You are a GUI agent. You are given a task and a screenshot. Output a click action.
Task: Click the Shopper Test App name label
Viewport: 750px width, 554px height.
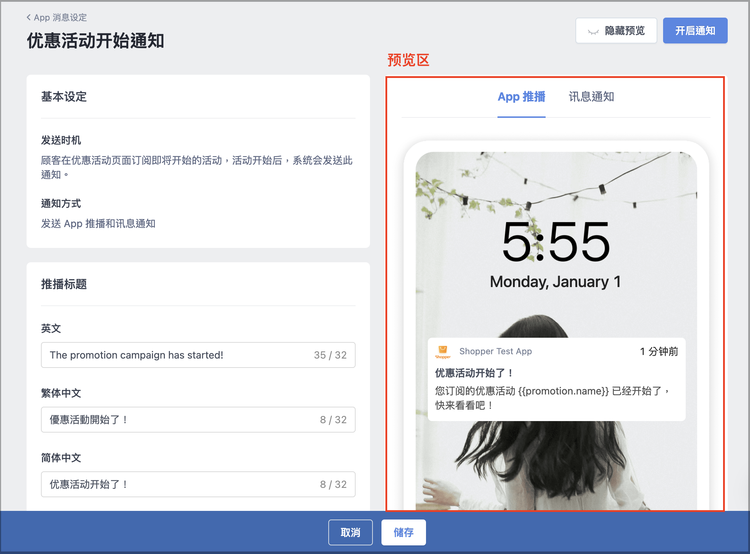tap(495, 351)
